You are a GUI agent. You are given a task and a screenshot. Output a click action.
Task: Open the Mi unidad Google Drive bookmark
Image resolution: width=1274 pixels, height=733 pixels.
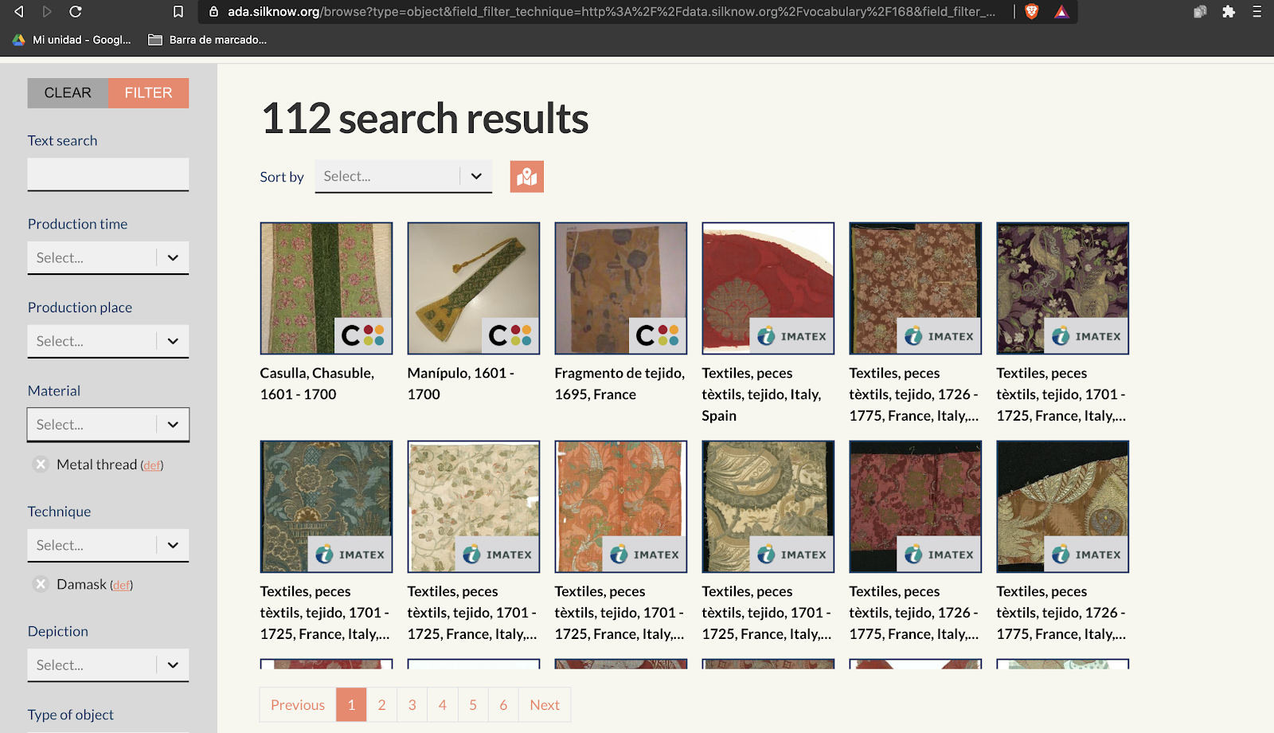[x=72, y=40]
